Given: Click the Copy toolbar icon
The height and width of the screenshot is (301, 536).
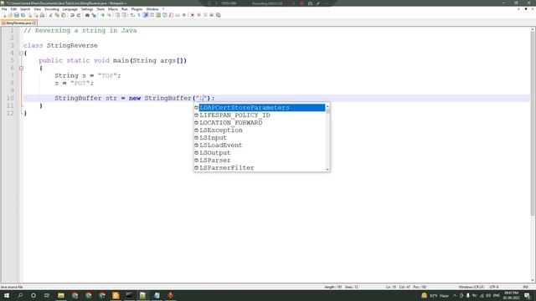Looking at the screenshot, I should coord(57,15).
